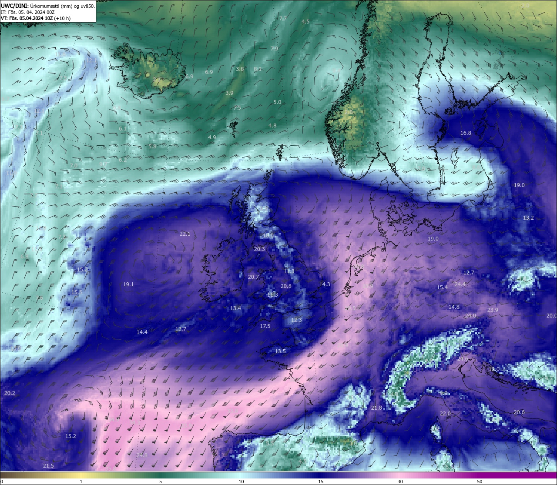Click the 17.5 value on the map
The image size is (557, 485).
click(x=265, y=326)
